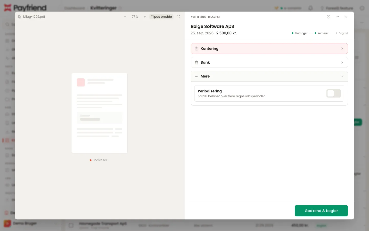Open the Kvitteringer tab in background
369x231 pixels.
pos(104,8)
